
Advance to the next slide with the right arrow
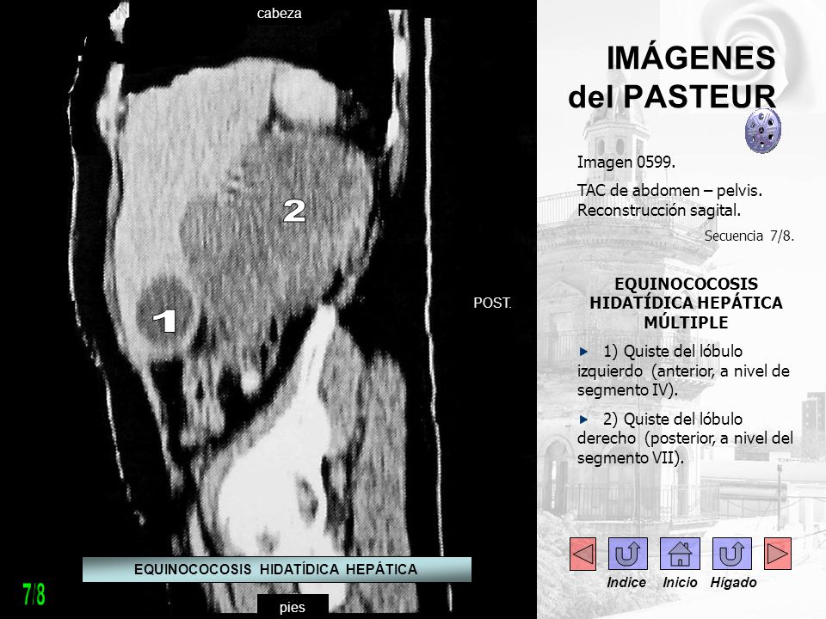coord(778,554)
